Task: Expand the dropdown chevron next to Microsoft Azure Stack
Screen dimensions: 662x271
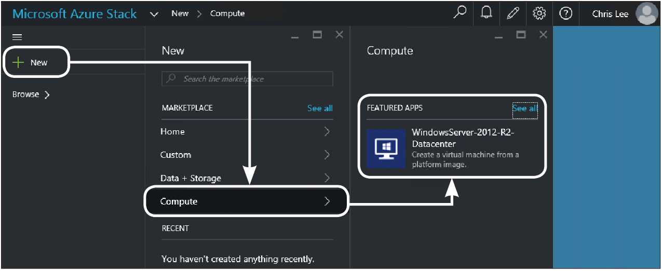Action: coord(154,14)
